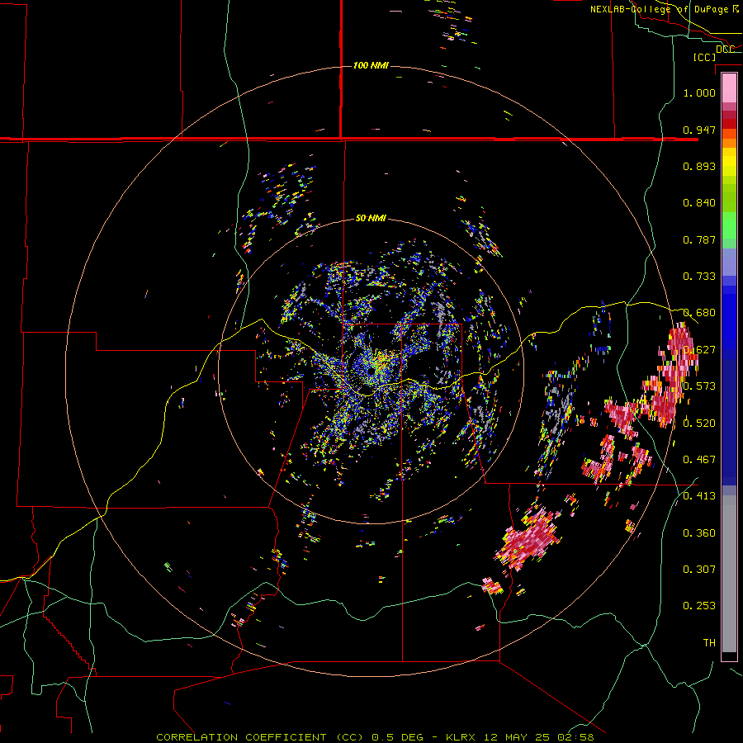743x743 pixels.
Task: Click the radar site center point
Action: (371, 372)
